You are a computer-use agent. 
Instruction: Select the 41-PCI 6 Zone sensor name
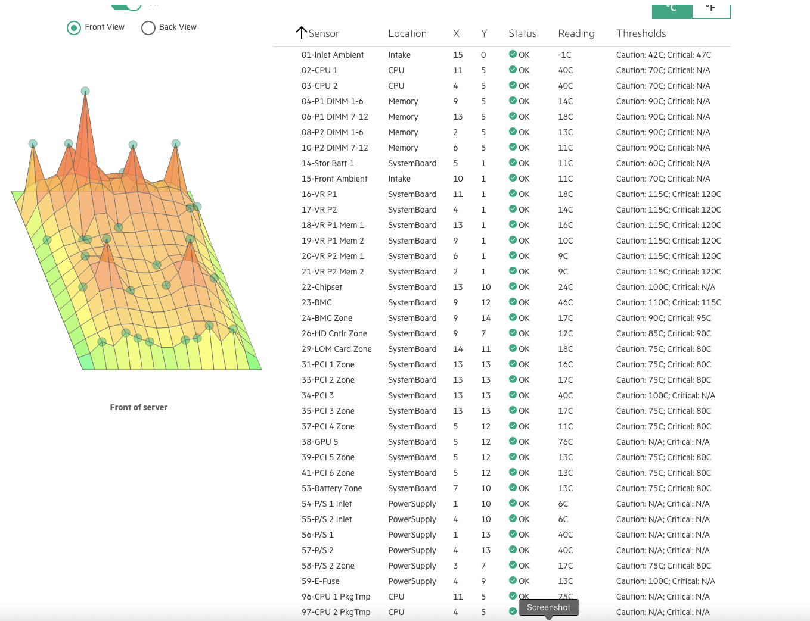point(328,473)
